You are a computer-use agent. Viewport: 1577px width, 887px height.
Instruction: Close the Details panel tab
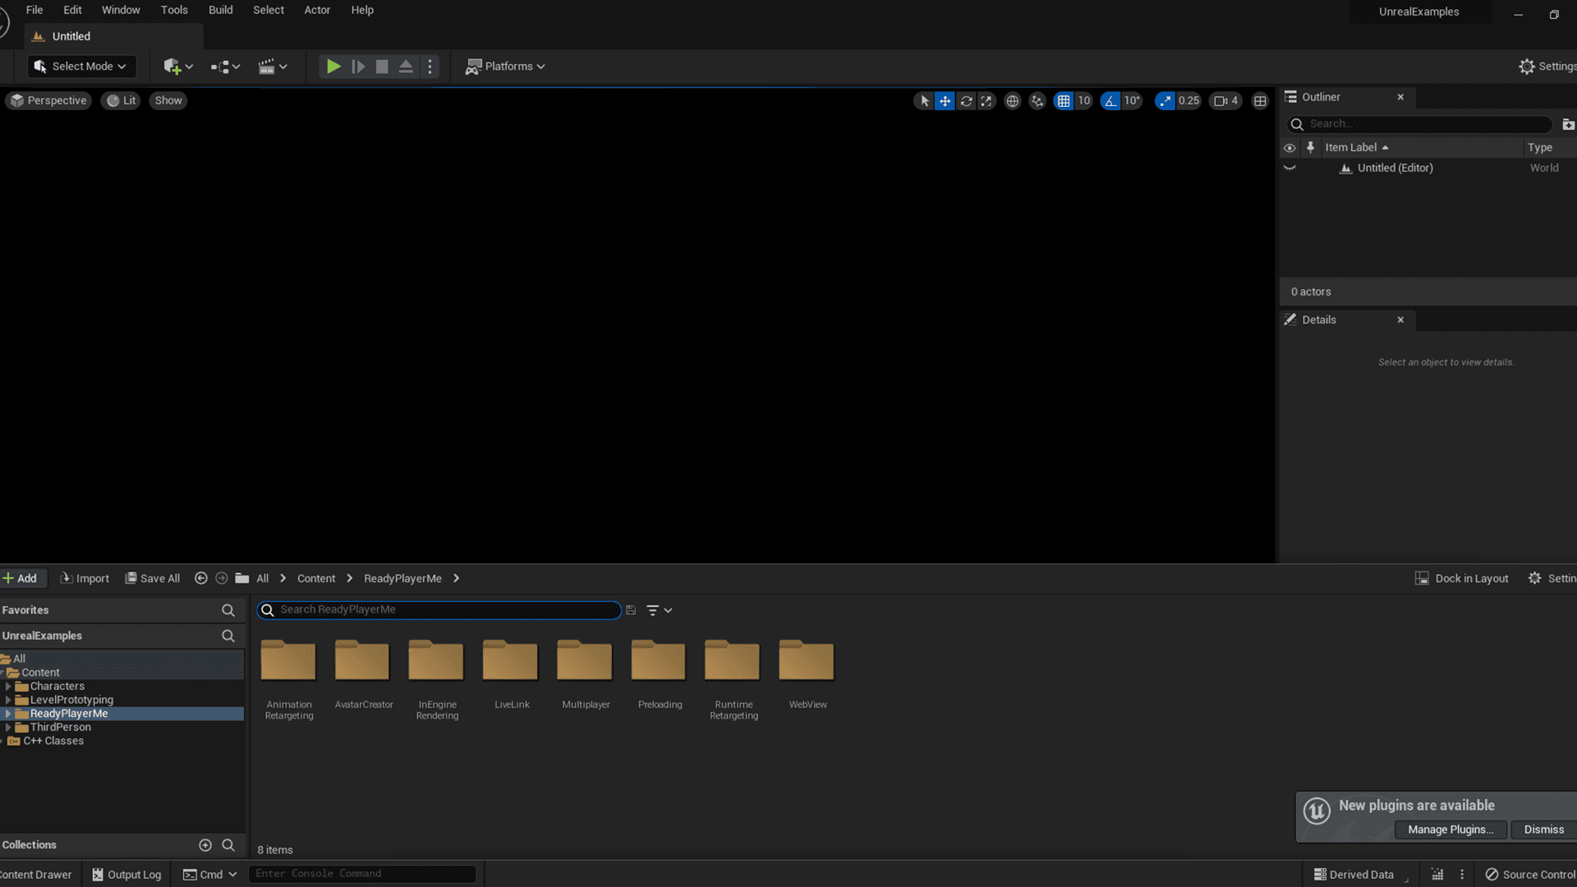click(1400, 319)
